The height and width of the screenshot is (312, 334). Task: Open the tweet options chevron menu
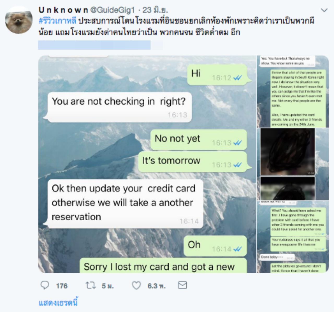pyautogui.click(x=324, y=10)
